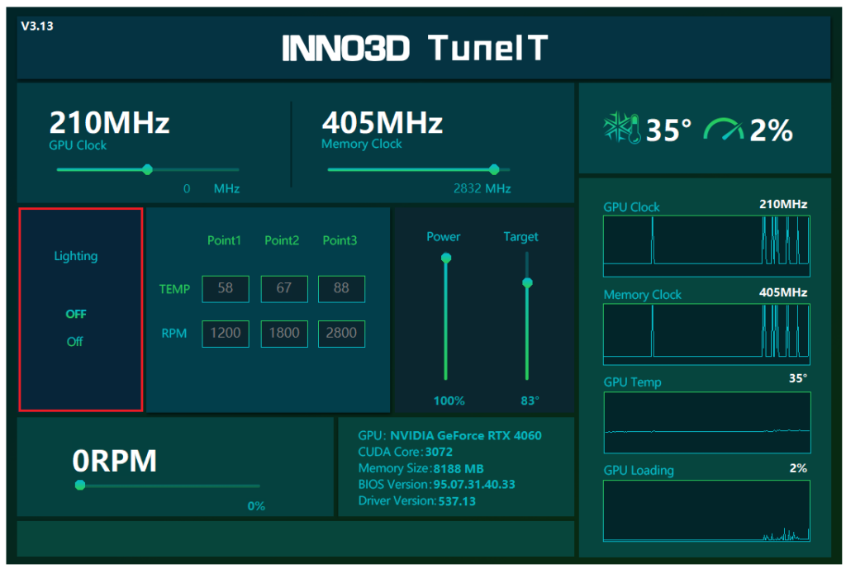This screenshot has width=846, height=569.
Task: Click the BIOS Version 95.07.31.40.33 line
Action: pyautogui.click(x=436, y=484)
